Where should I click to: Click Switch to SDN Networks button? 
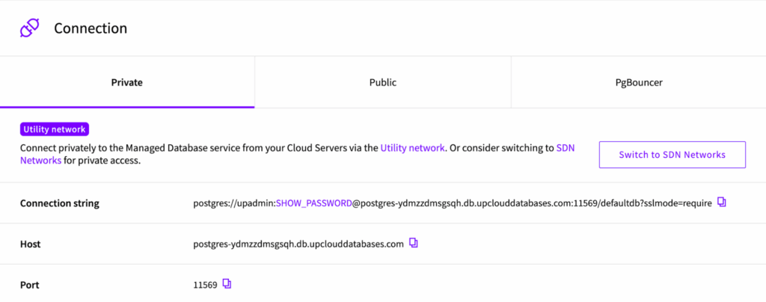click(672, 155)
